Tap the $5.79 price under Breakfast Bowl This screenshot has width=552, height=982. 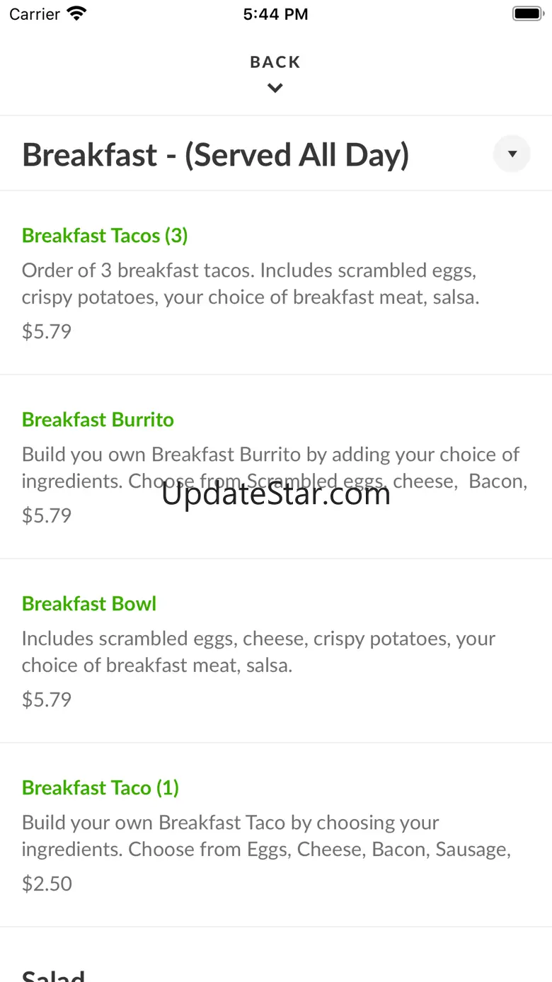pyautogui.click(x=47, y=700)
